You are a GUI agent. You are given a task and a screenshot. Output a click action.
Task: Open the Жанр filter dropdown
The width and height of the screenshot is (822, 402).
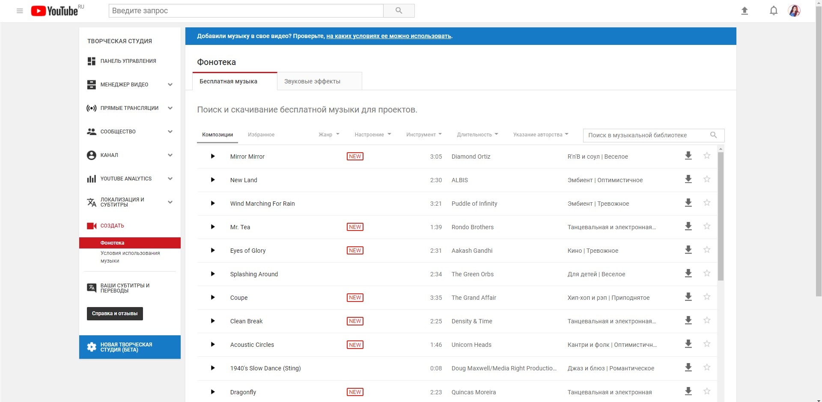click(329, 135)
